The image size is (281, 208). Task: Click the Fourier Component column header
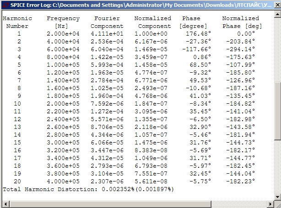click(x=107, y=22)
